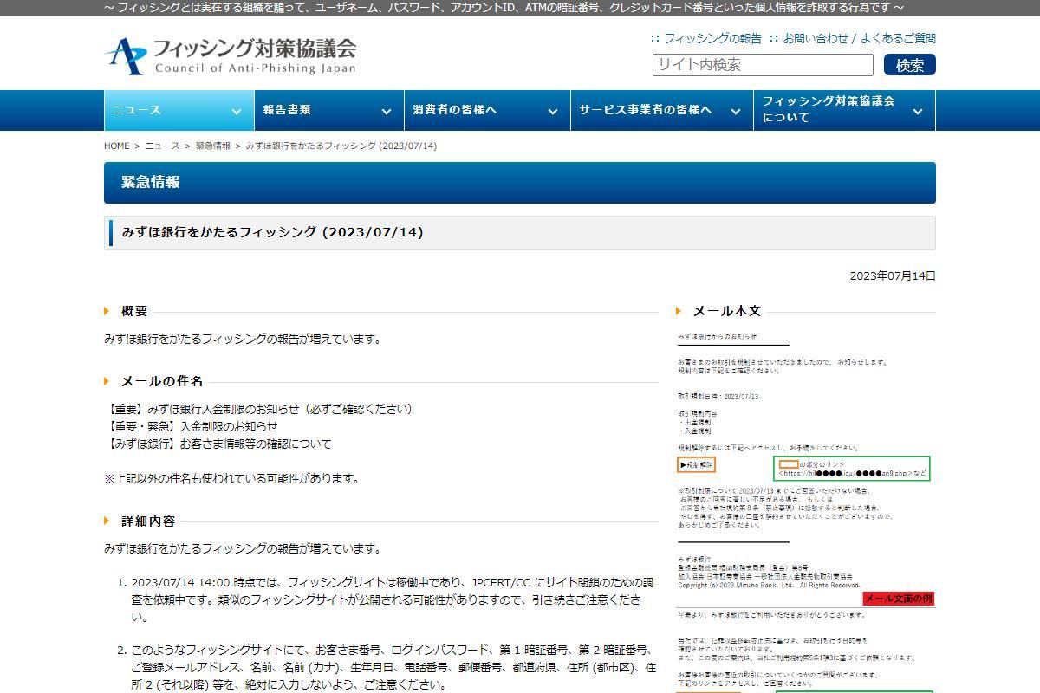
Task: Go to ニュース in the breadcrumb
Action: (162, 146)
